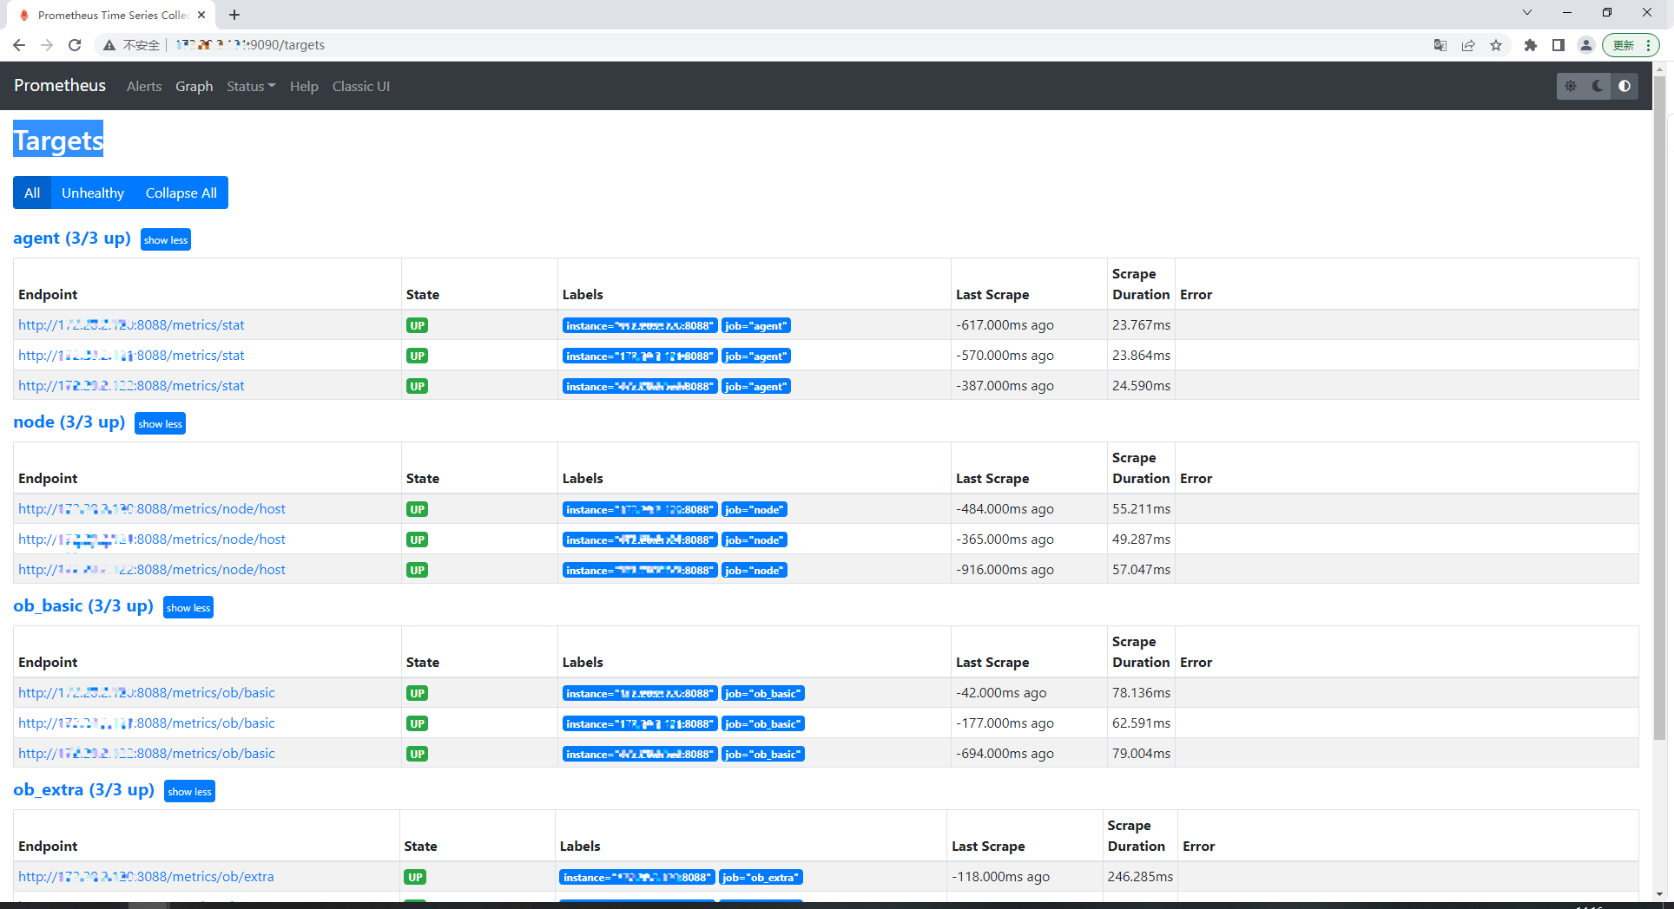Collapse the ob_basic group with show less
The width and height of the screenshot is (1674, 909).
[x=188, y=608]
